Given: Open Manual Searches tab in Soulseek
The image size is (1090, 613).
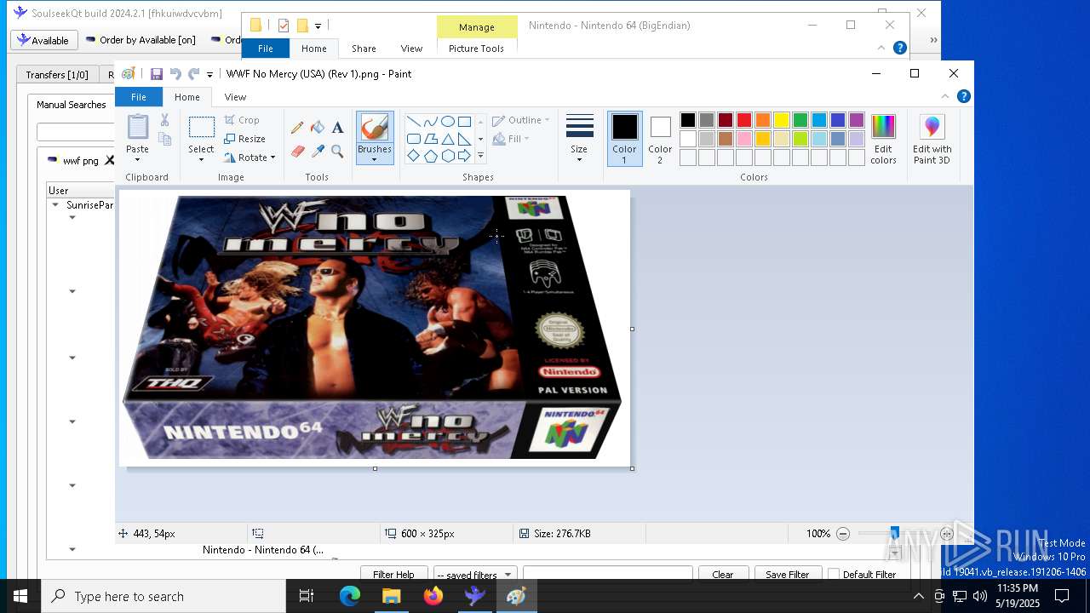Looking at the screenshot, I should coord(72,105).
